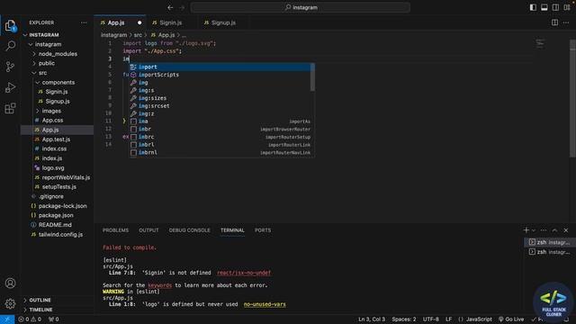Collapse the instagram folder
The image size is (576, 324).
[58, 44]
